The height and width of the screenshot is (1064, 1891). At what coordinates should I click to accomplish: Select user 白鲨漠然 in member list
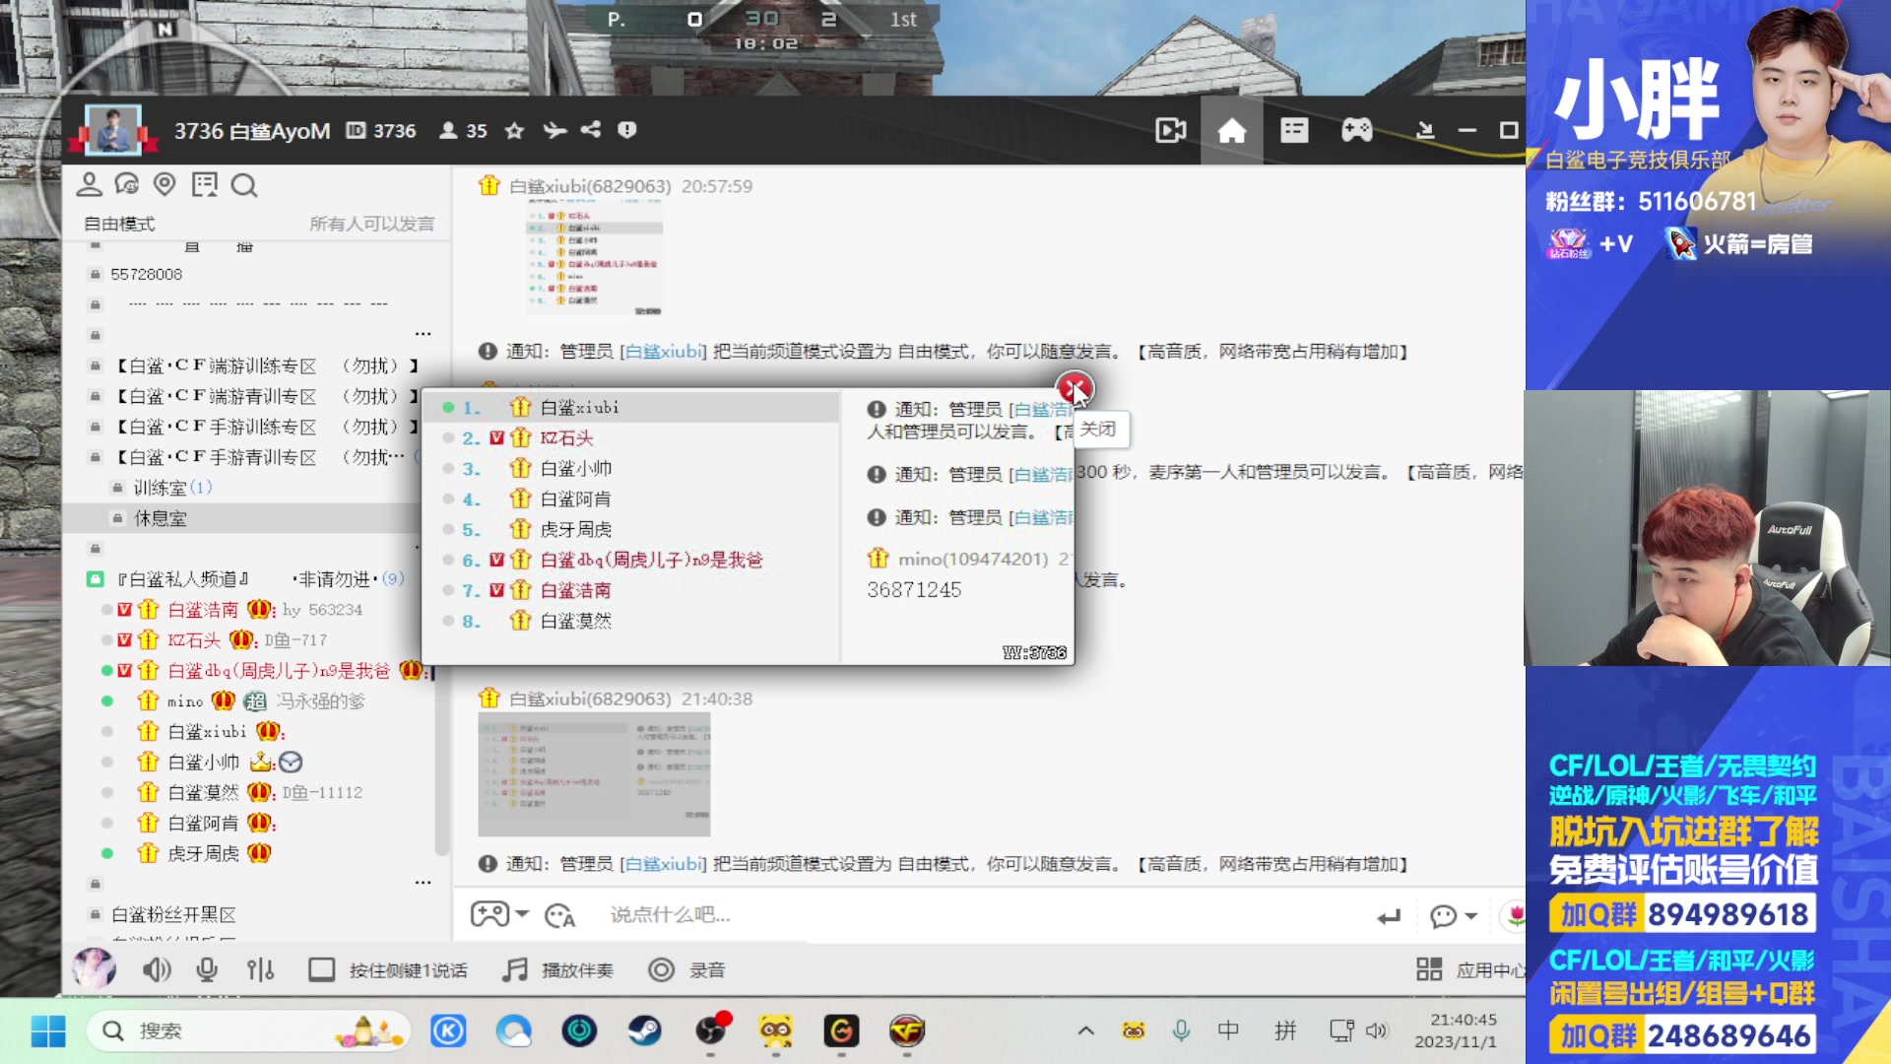point(203,792)
